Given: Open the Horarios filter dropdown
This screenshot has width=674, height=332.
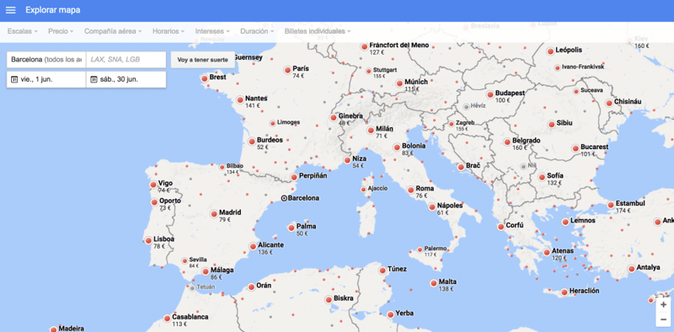Looking at the screenshot, I should pos(168,31).
